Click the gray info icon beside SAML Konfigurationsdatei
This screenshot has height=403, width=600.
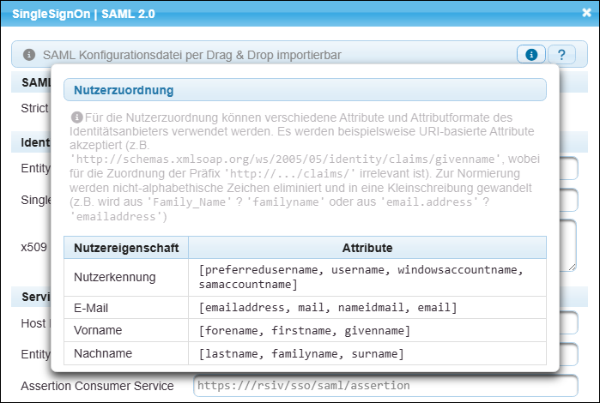pos(28,55)
